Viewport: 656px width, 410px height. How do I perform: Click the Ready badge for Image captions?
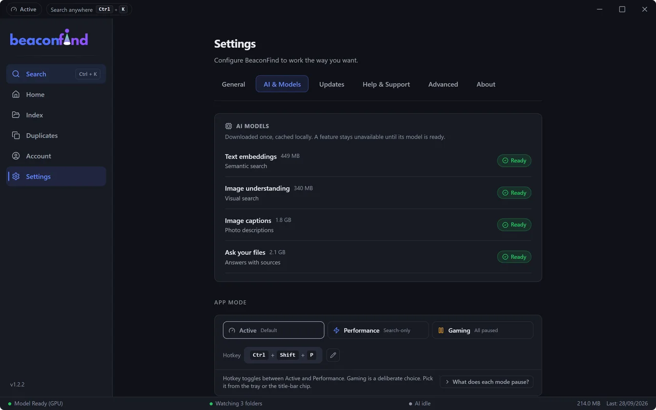pyautogui.click(x=514, y=224)
